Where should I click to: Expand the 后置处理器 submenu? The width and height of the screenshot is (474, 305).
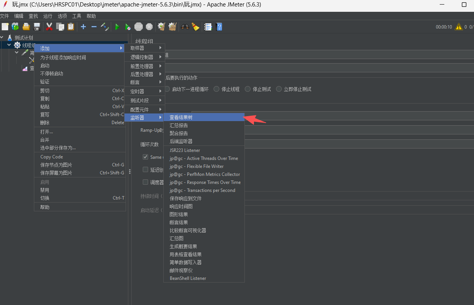(145, 74)
